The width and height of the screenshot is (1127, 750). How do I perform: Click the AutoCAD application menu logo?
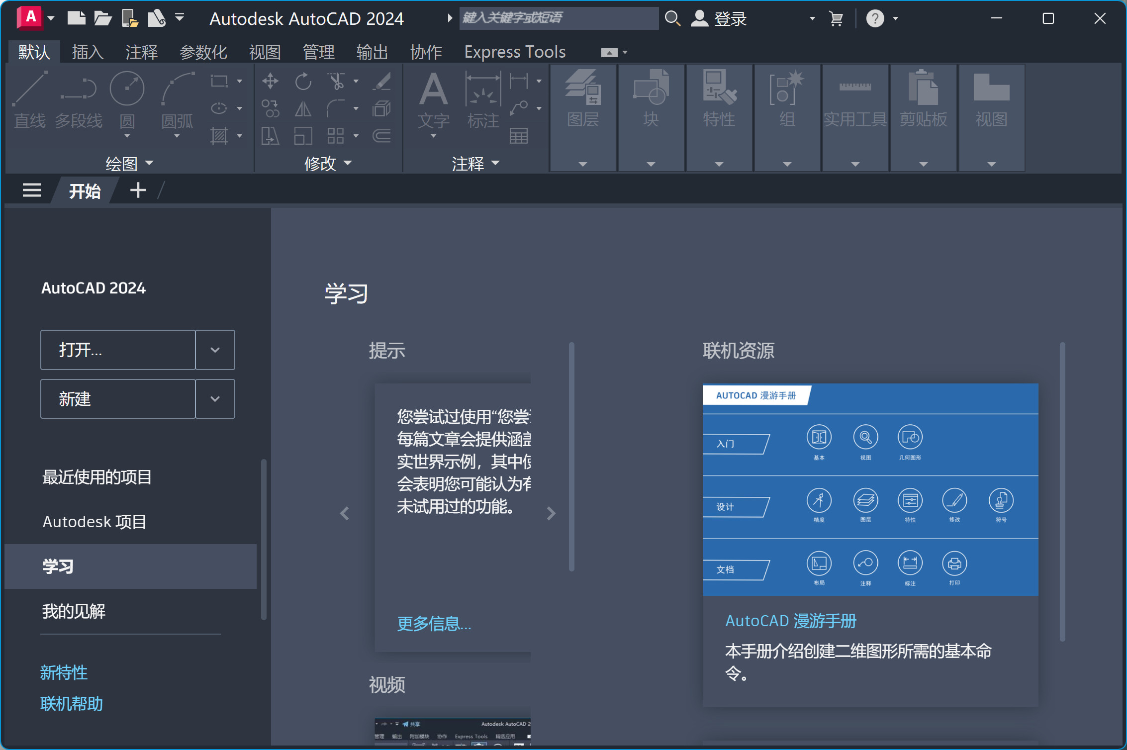[x=30, y=18]
